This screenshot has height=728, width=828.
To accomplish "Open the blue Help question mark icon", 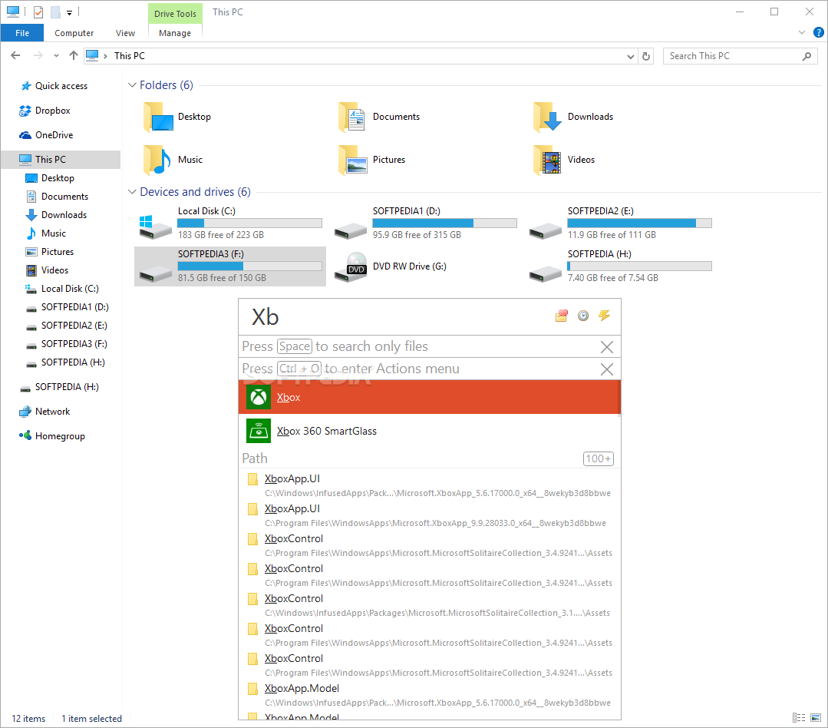I will point(819,33).
